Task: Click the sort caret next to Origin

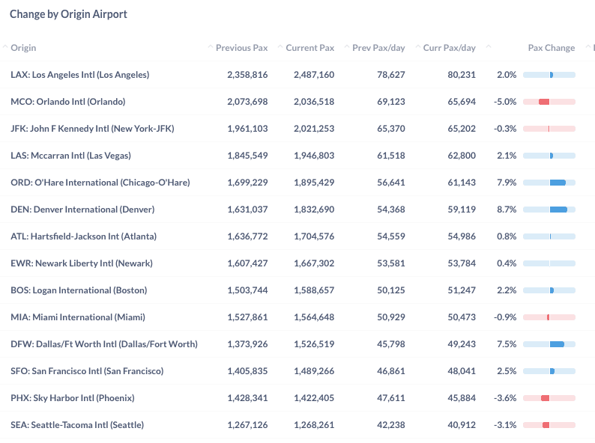Action: (x=5, y=47)
